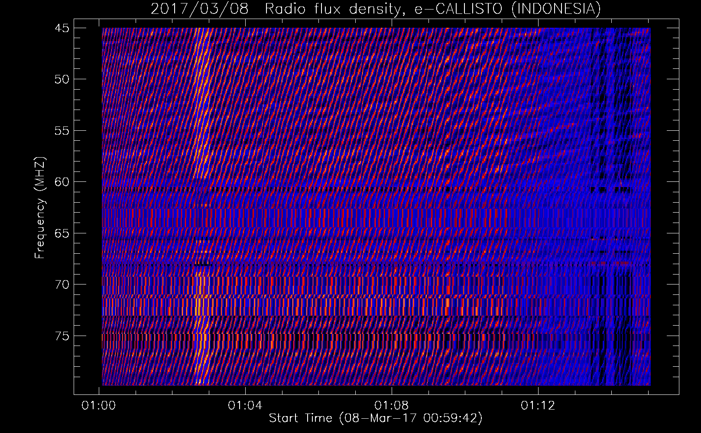
Task: Click the 65 frequency tick label
Action: pos(62,233)
